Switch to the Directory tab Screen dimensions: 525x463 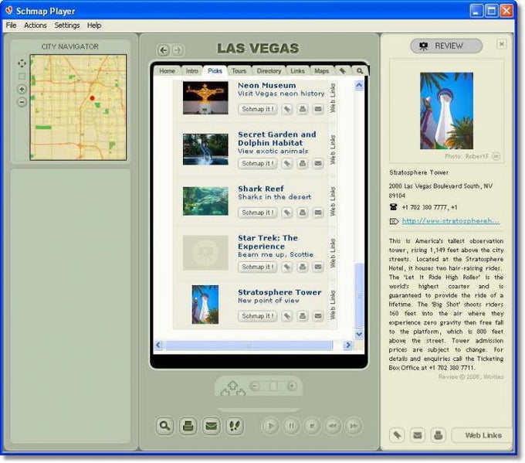[x=269, y=71]
